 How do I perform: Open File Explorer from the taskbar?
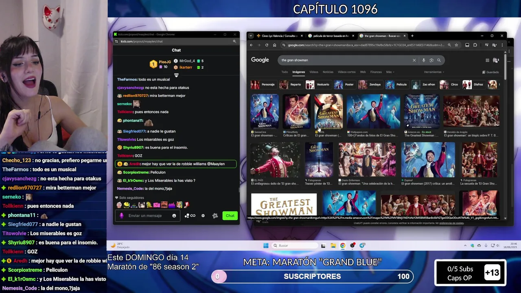(x=333, y=245)
